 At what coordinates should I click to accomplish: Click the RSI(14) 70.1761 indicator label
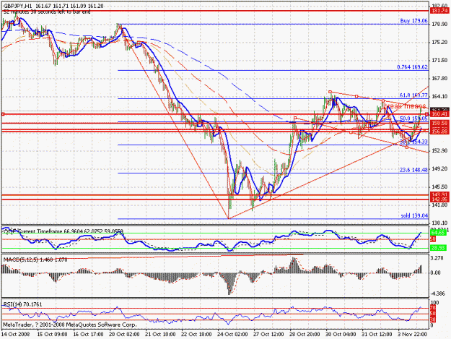pyautogui.click(x=22, y=304)
